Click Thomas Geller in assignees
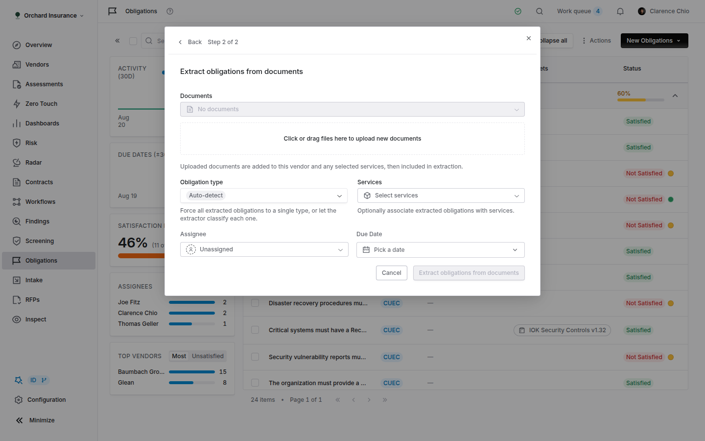This screenshot has height=441, width=705. [138, 324]
